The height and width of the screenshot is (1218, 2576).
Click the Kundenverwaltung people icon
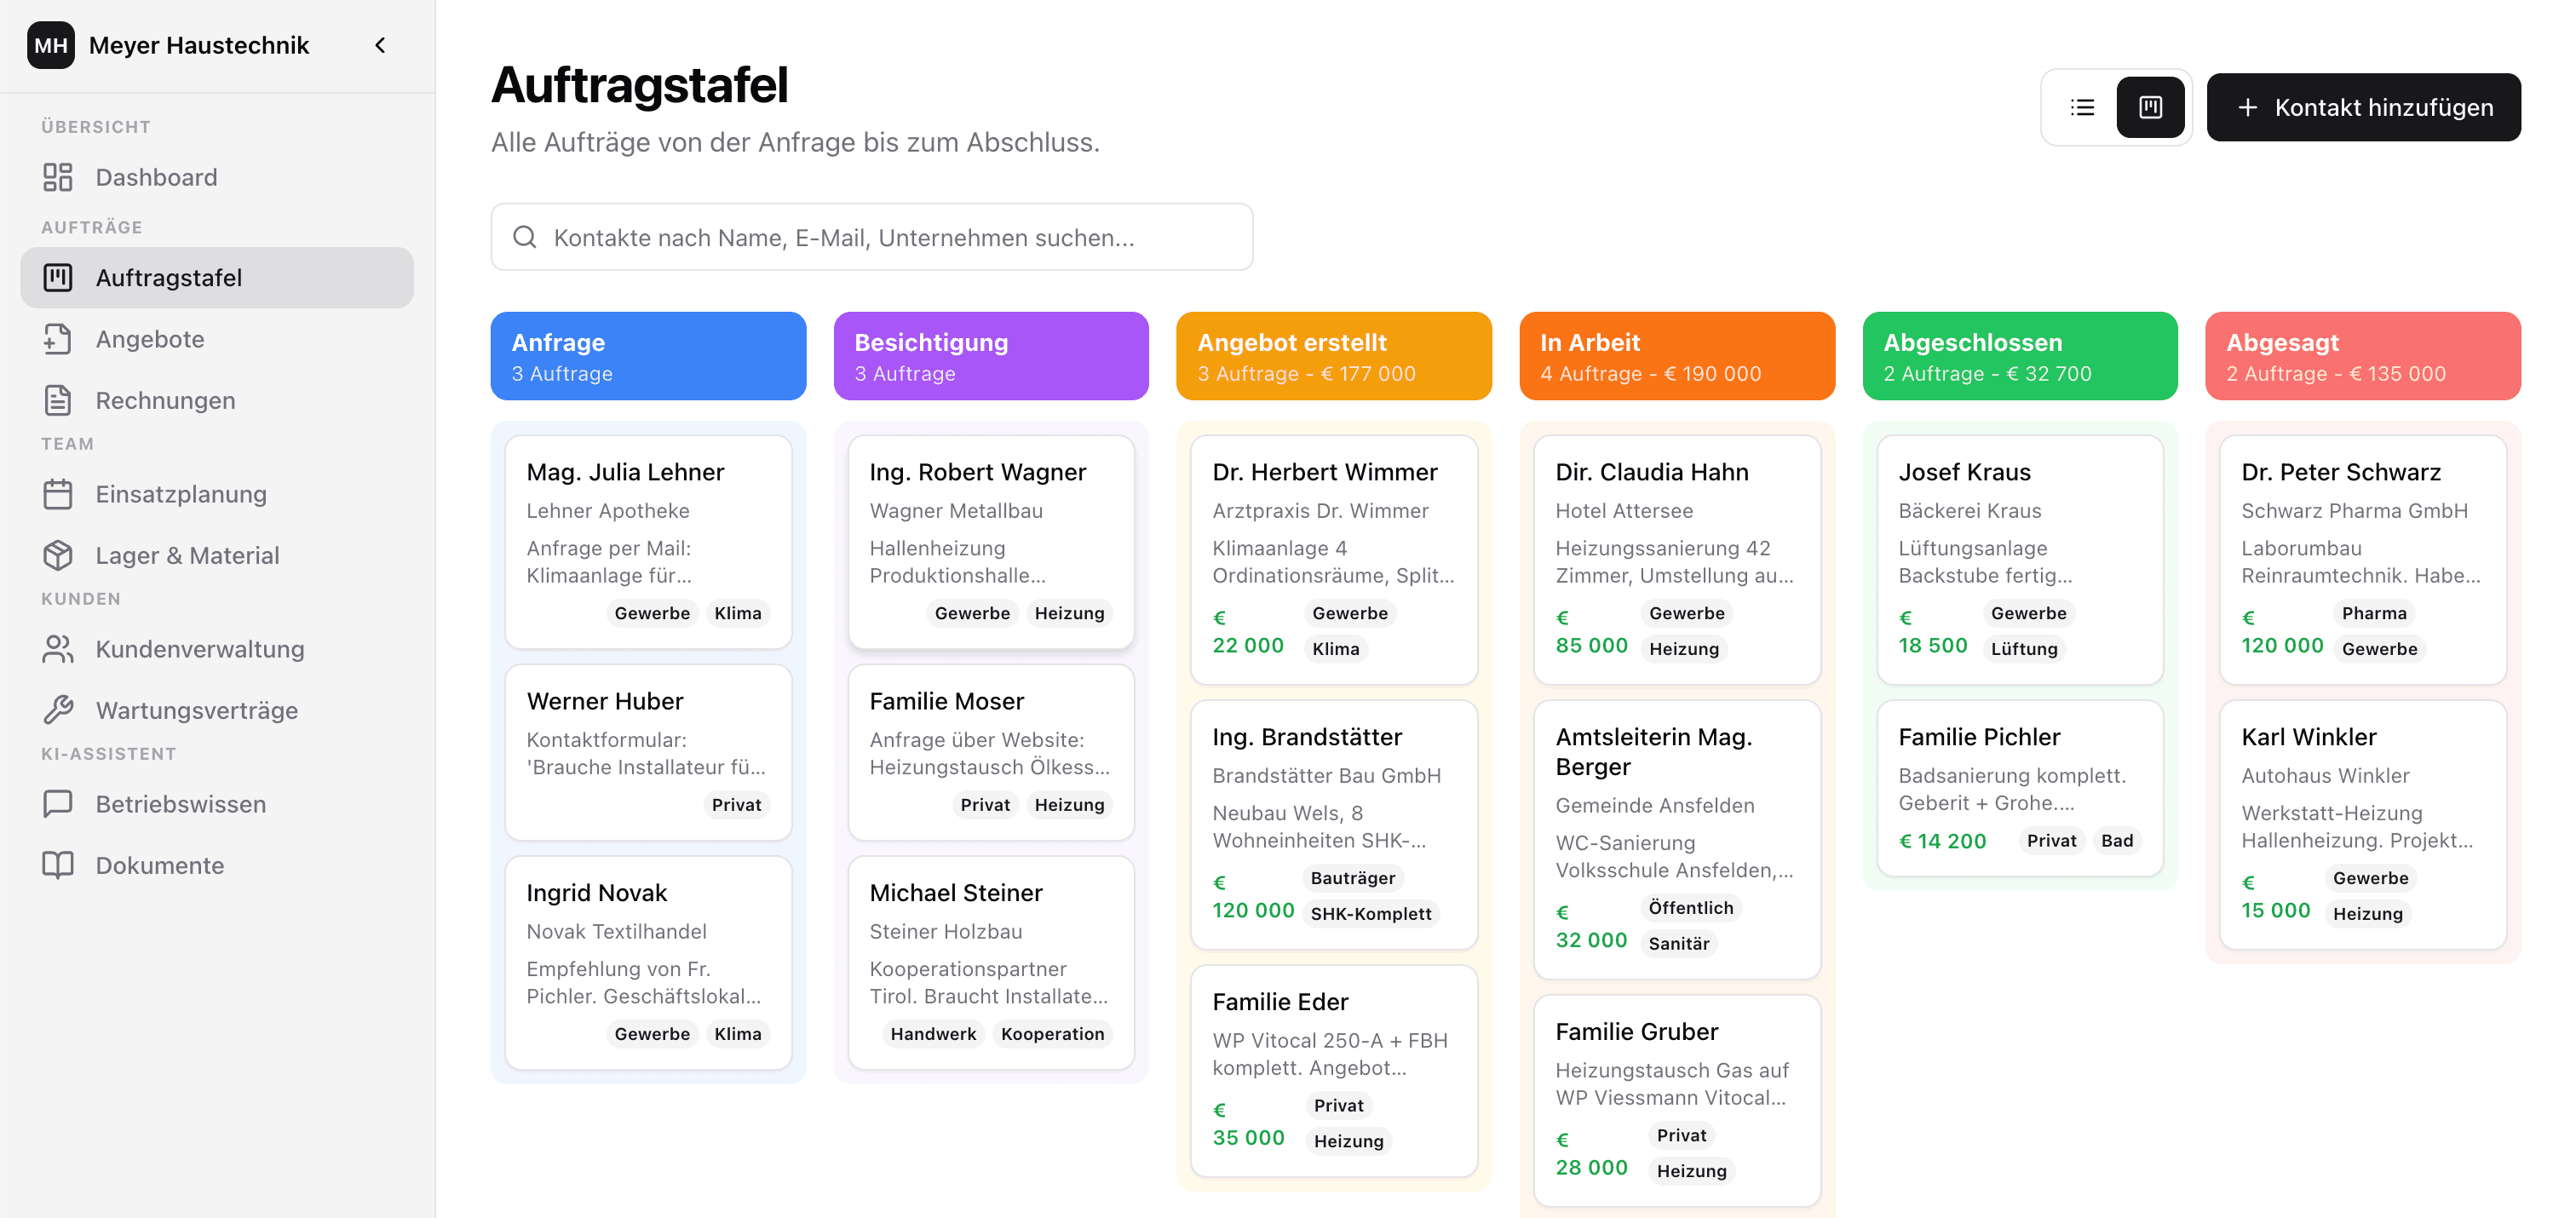(58, 649)
